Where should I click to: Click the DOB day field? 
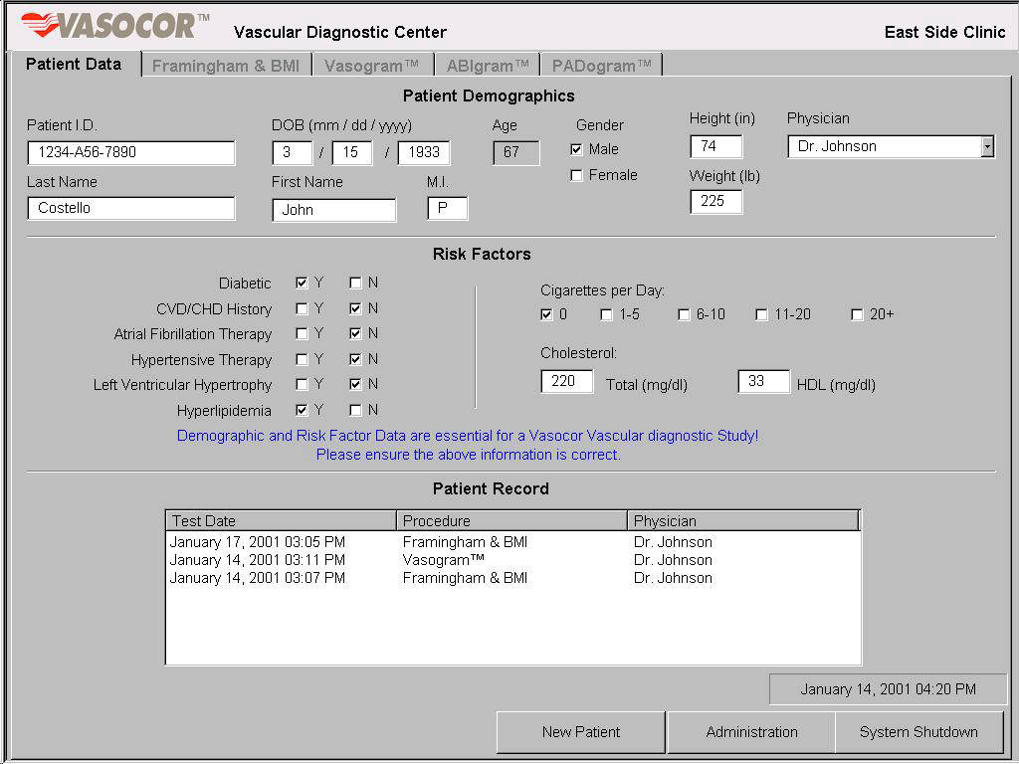pos(351,152)
